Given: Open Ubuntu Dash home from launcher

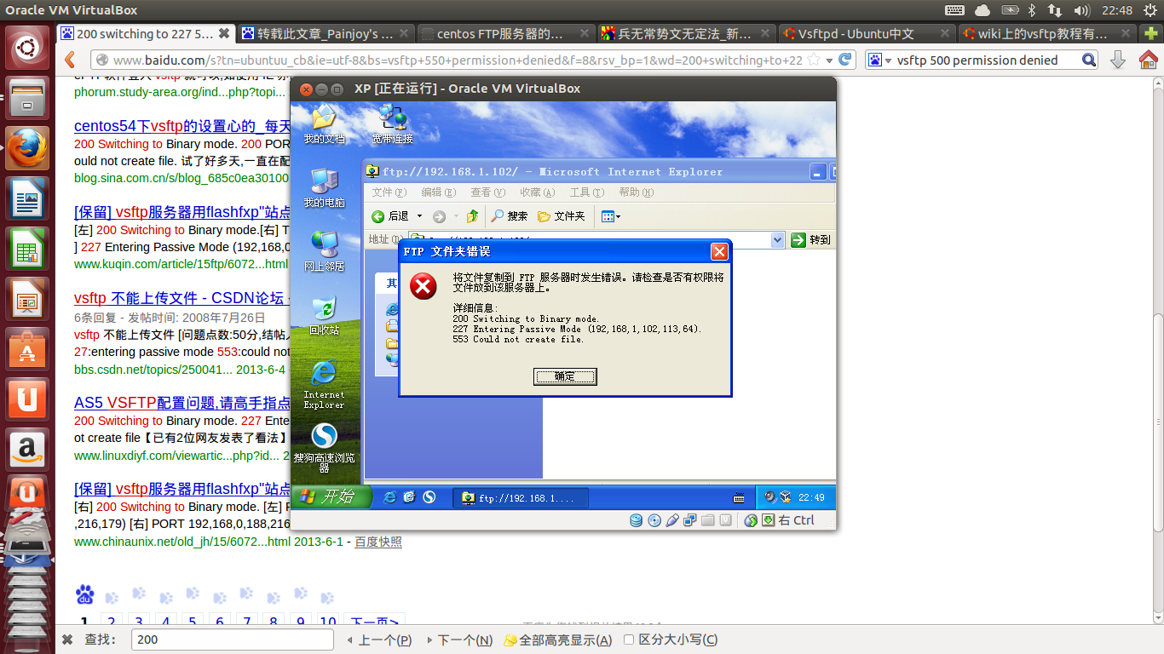Looking at the screenshot, I should pos(27,48).
